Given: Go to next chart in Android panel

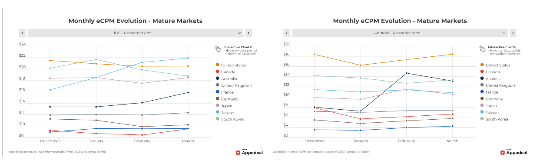Looking at the screenshot, I should tap(513, 33).
